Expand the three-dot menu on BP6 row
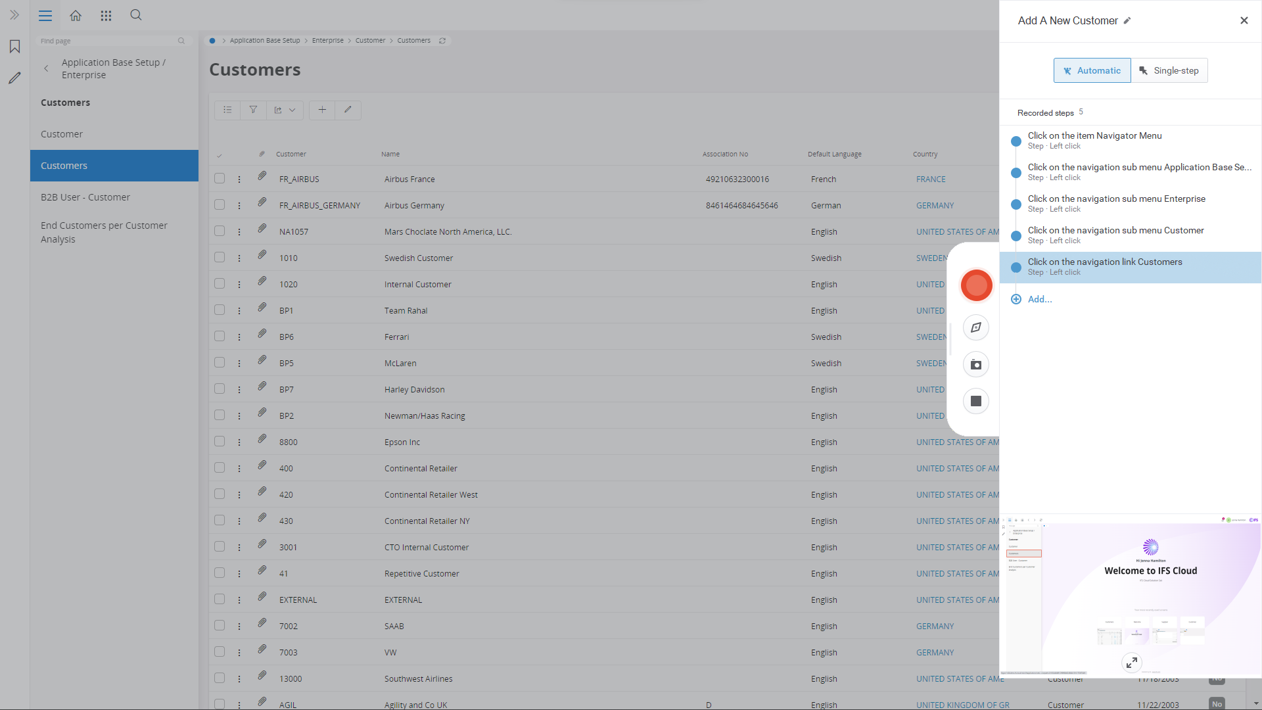Image resolution: width=1262 pixels, height=710 pixels. click(241, 337)
